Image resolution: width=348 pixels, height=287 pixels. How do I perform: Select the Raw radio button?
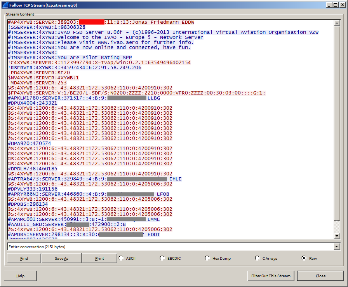click(304, 258)
